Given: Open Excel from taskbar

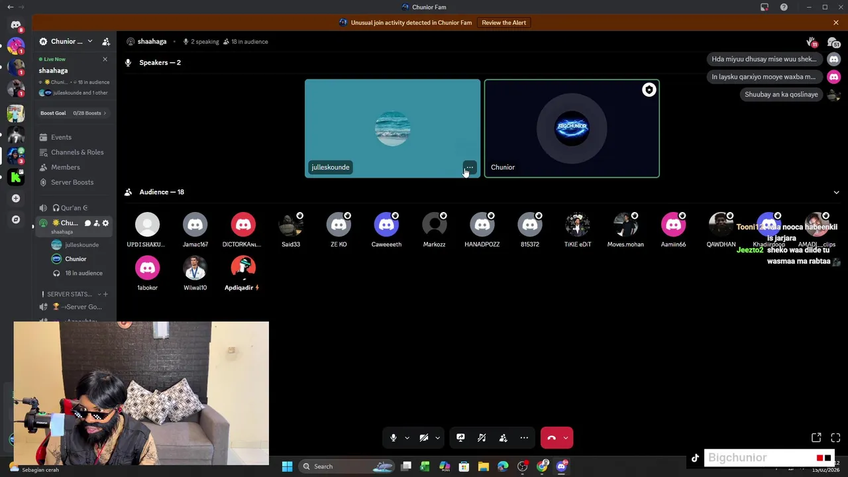Looking at the screenshot, I should tap(425, 466).
